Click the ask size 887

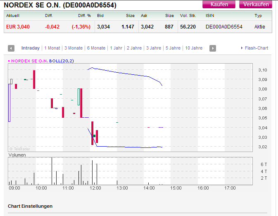(x=169, y=27)
